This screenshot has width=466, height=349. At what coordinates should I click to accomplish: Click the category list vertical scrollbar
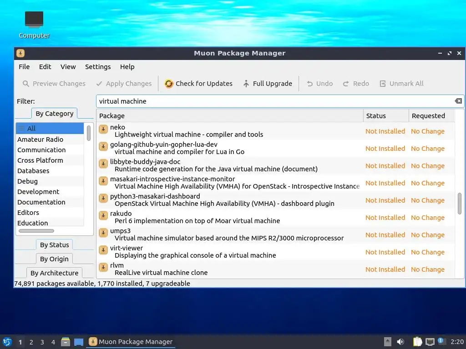pos(89,133)
